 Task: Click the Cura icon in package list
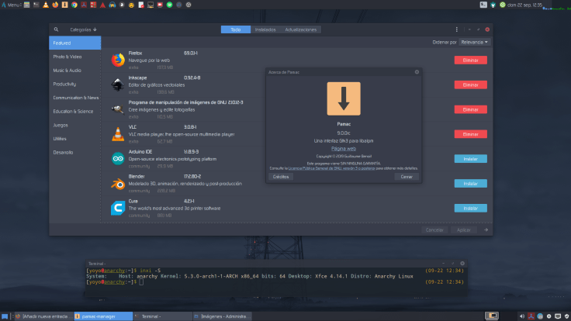pos(117,207)
